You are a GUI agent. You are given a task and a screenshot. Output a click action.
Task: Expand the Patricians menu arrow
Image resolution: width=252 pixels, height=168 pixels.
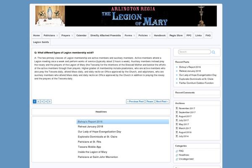tap(57, 36)
